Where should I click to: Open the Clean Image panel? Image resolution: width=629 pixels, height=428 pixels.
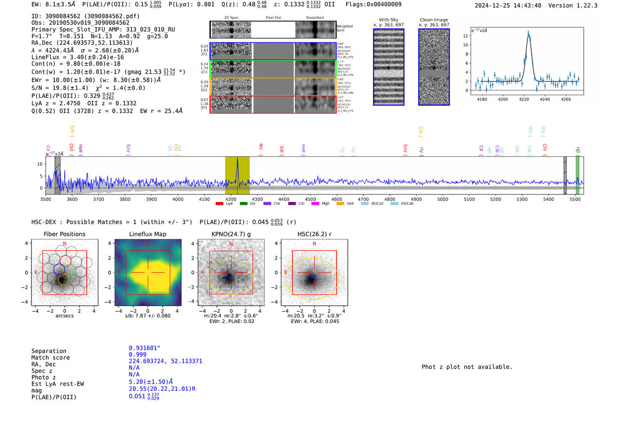[x=434, y=67]
